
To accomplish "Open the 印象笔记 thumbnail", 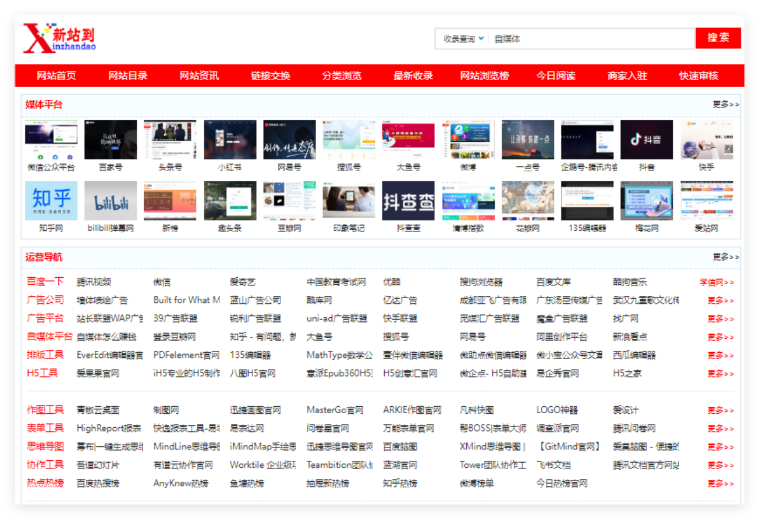I will (349, 201).
